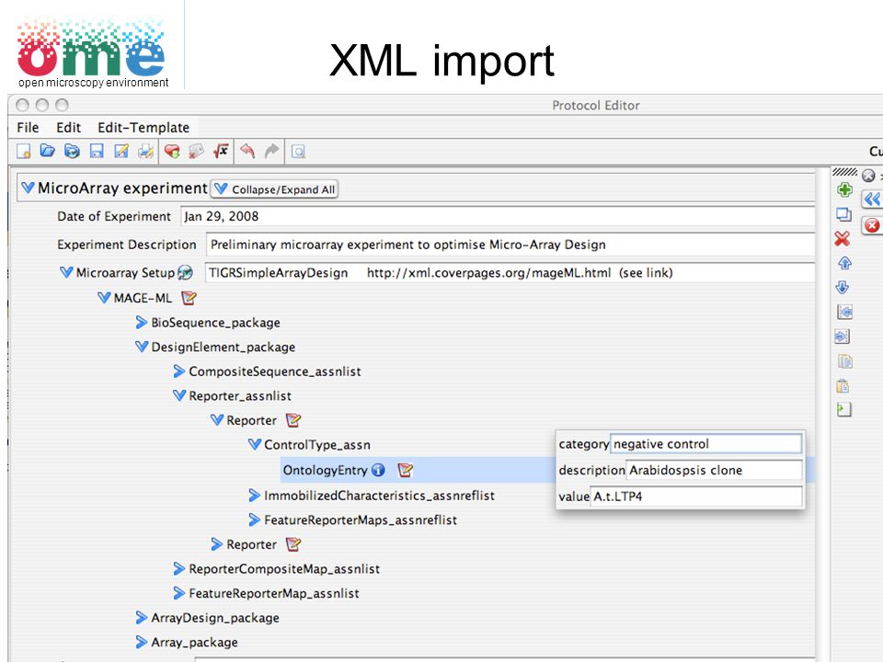883x662 pixels.
Task: Open the Edit-Template menu
Action: [x=143, y=128]
